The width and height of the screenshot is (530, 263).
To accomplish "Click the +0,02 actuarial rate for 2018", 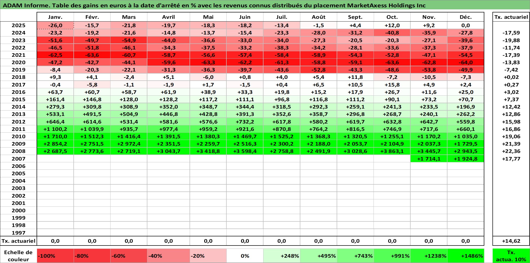I will tap(511, 77).
